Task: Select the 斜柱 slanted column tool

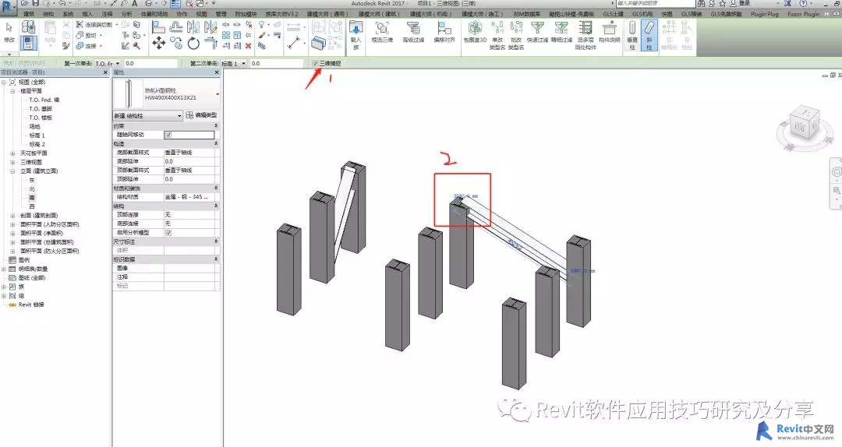Action: coord(649,35)
